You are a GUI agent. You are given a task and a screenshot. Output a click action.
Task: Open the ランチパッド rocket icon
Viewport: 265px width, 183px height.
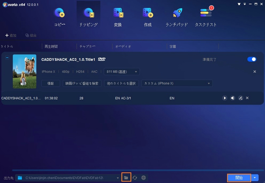click(177, 17)
